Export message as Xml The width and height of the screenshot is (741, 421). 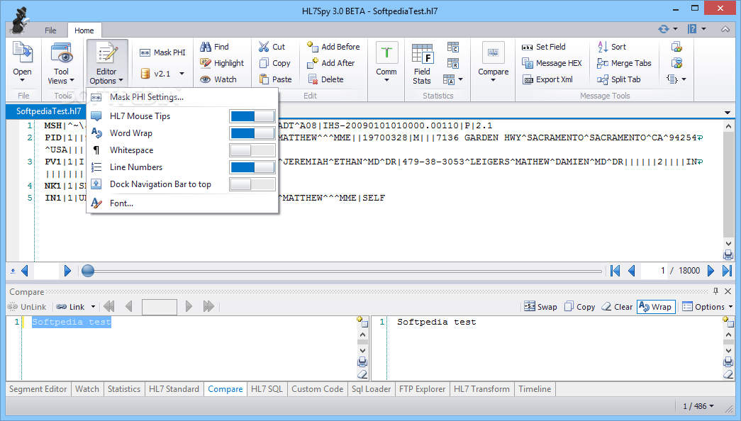pyautogui.click(x=547, y=79)
